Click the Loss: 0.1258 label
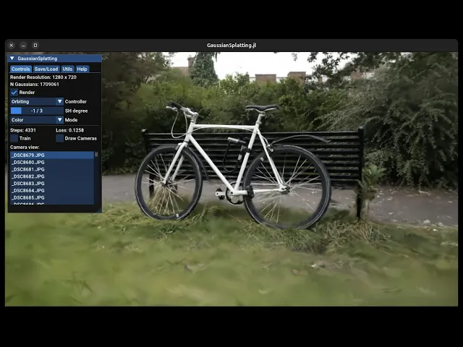The width and height of the screenshot is (463, 347). pyautogui.click(x=69, y=130)
